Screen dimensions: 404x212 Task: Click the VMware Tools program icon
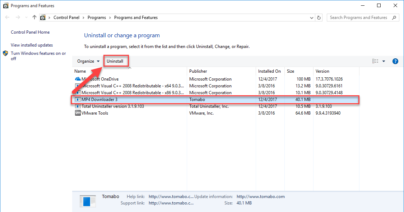click(x=78, y=113)
